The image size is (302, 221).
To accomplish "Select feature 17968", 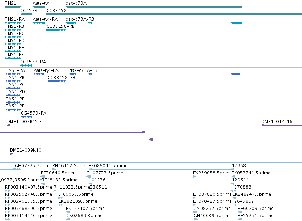I will (239, 166).
